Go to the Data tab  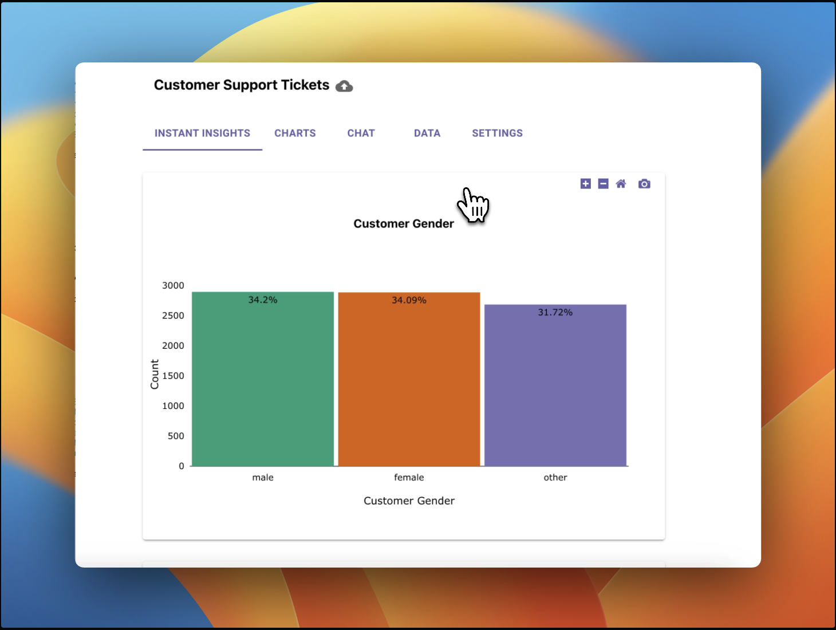[x=427, y=133]
